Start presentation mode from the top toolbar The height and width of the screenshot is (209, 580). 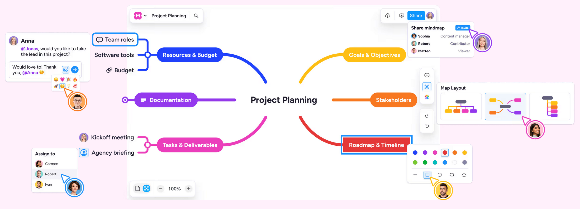(401, 16)
